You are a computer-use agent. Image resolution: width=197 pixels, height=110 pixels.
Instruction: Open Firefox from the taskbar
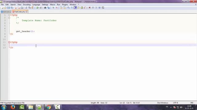point(13,107)
